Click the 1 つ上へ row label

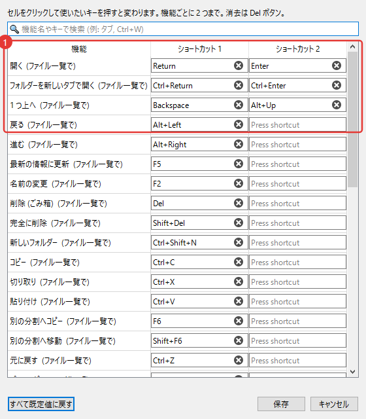[x=50, y=105]
